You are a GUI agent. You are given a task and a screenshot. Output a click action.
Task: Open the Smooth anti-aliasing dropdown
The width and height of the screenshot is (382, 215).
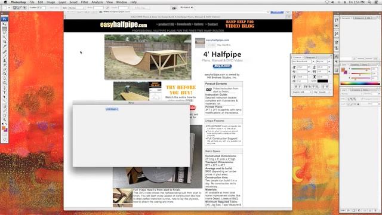click(x=324, y=93)
